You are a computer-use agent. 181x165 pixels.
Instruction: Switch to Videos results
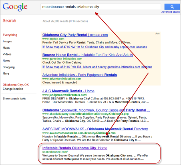[x=7, y=54]
